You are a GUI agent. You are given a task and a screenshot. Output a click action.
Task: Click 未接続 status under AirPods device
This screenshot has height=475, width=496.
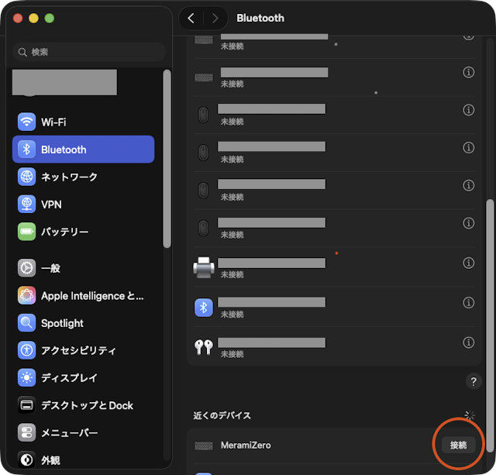pos(232,354)
